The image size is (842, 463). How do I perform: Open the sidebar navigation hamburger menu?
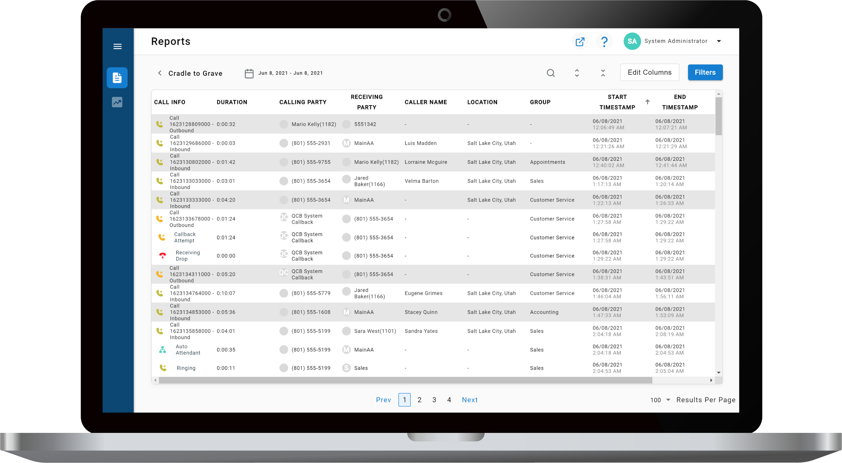point(118,46)
